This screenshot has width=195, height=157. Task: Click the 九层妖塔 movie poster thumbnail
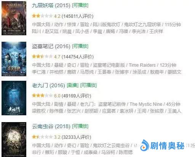tap(14, 18)
